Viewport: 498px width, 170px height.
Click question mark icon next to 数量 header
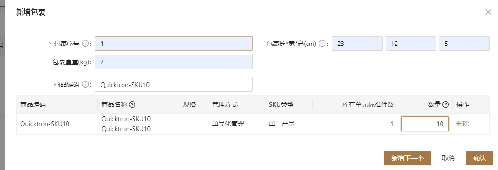[x=446, y=104]
